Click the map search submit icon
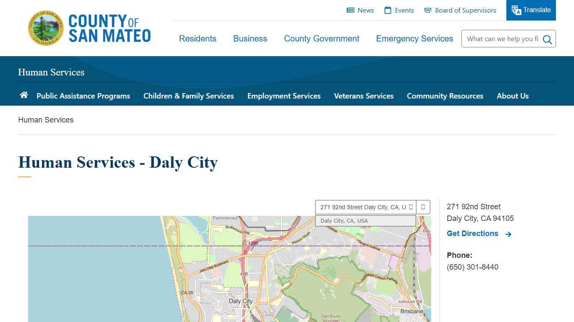The height and width of the screenshot is (322, 574). tap(423, 207)
